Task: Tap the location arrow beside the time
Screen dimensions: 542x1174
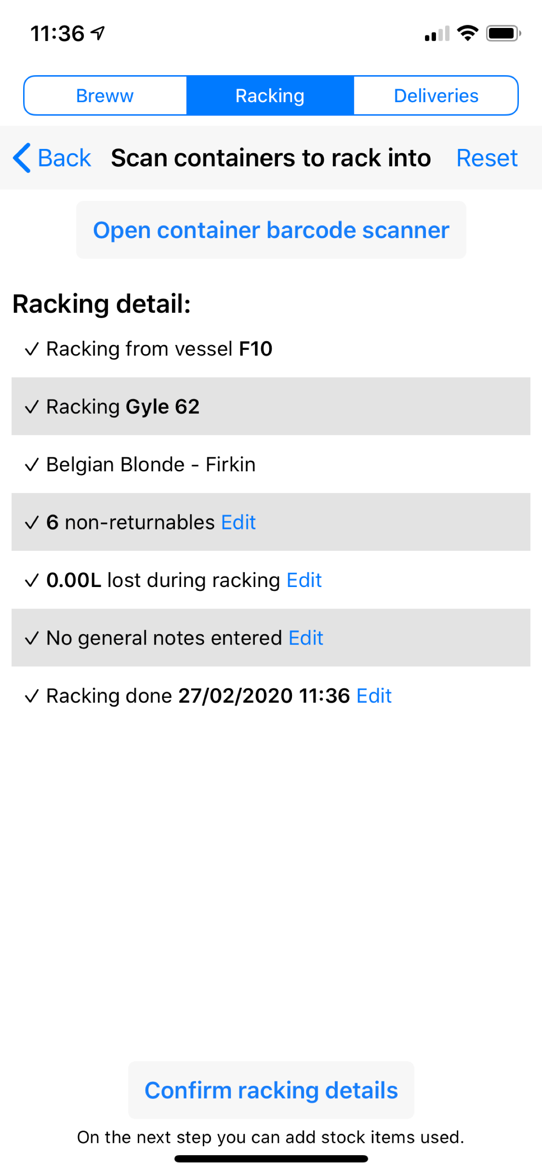Action: [97, 33]
